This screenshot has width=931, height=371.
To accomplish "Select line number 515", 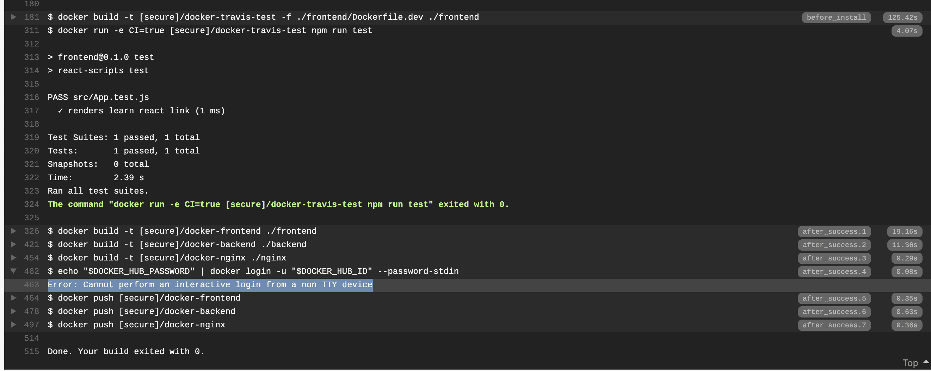I will point(31,352).
